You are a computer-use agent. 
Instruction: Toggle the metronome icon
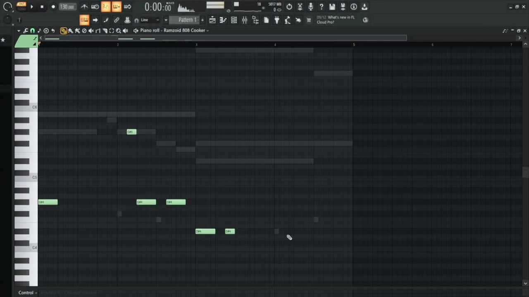[x=84, y=7]
